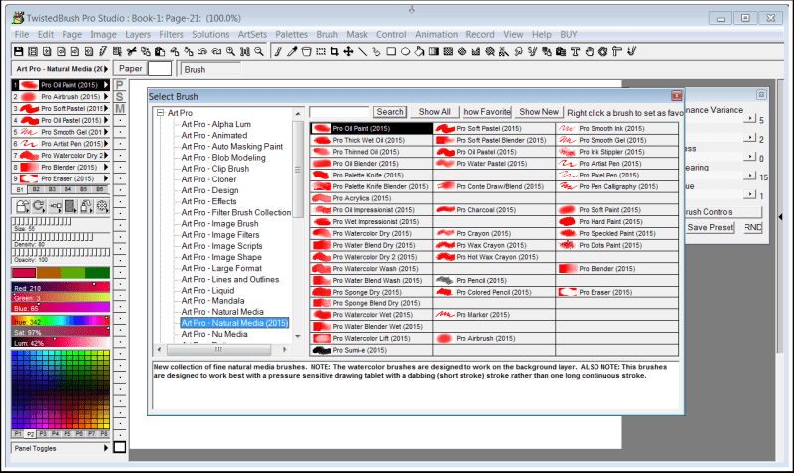The image size is (794, 473).
Task: Pick the orange color swatch
Action: coord(48,273)
